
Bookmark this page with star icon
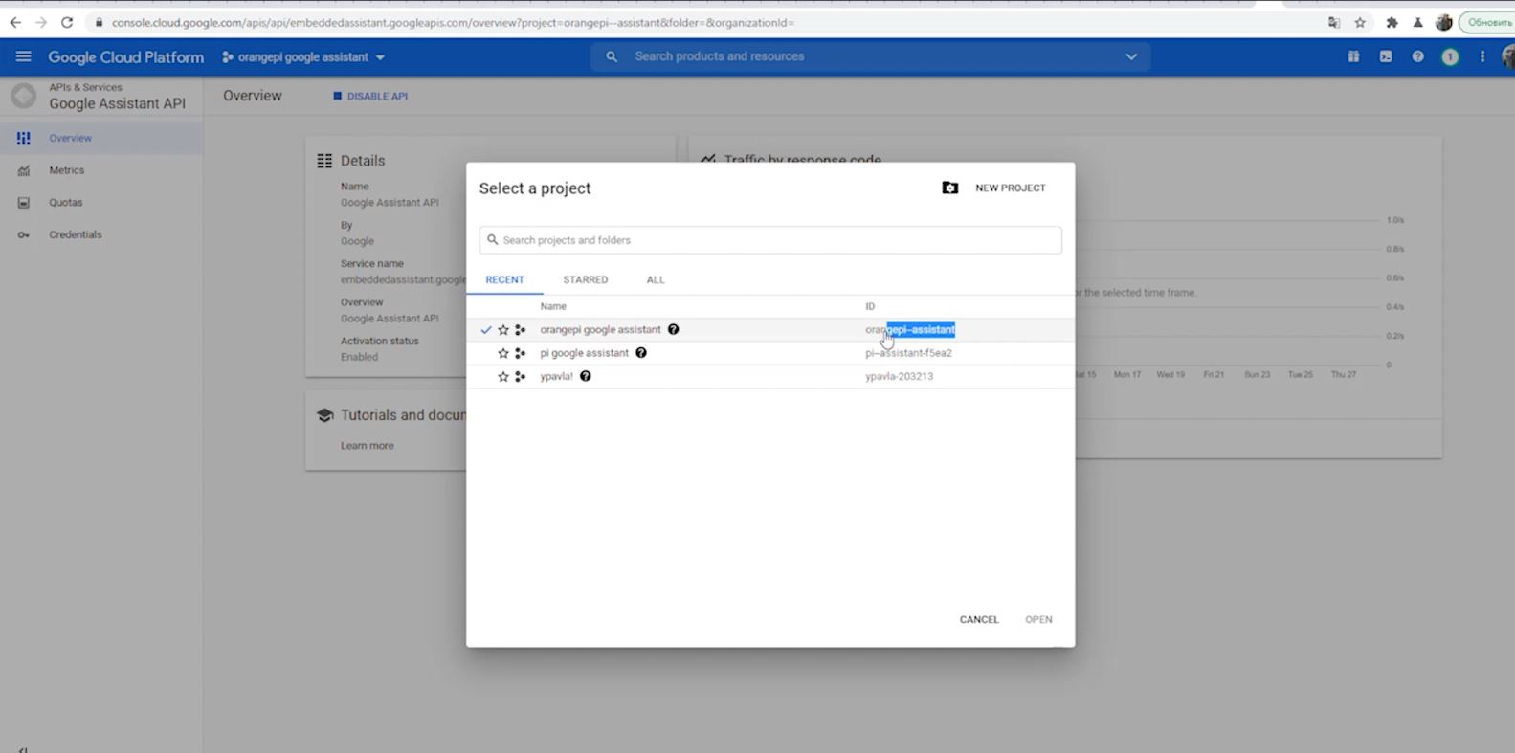pyautogui.click(x=1360, y=23)
